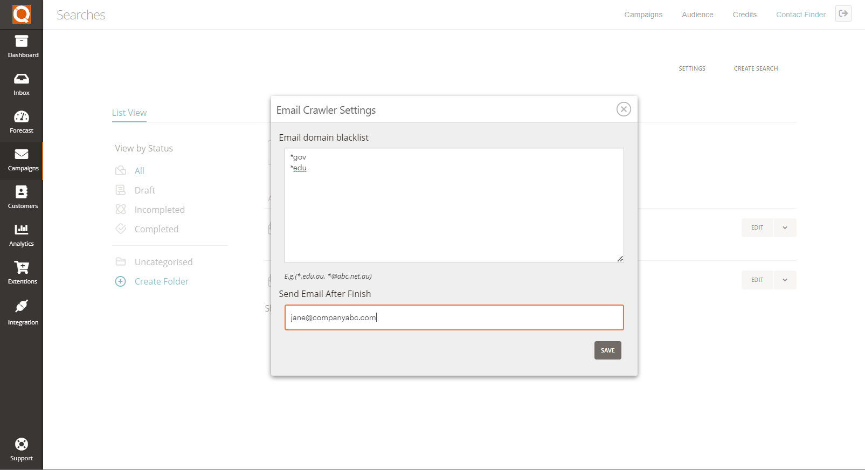Filter searches by Incompleted status
The width and height of the screenshot is (865, 470).
[x=160, y=210]
